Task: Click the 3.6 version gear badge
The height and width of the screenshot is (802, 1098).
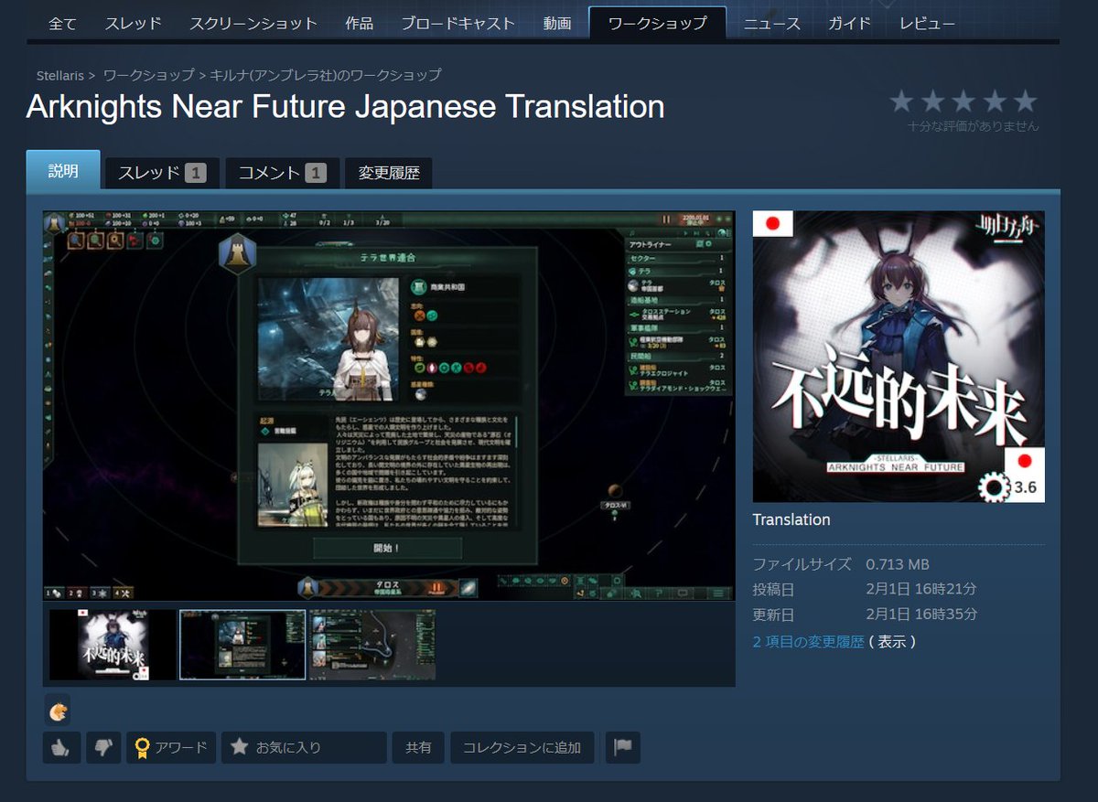Action: click(x=1009, y=487)
